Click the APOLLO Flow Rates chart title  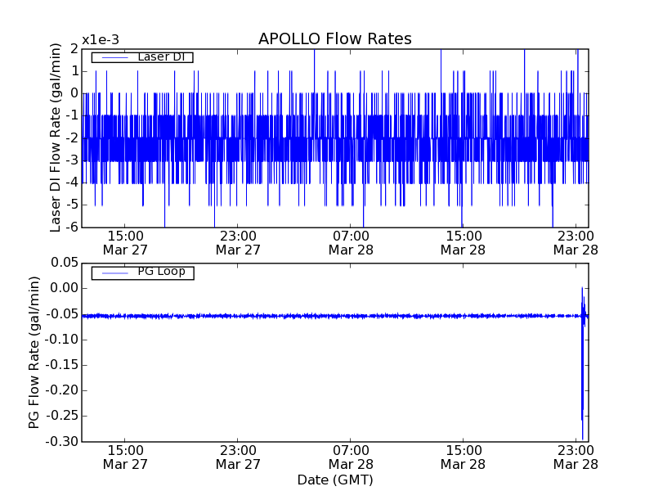[334, 38]
